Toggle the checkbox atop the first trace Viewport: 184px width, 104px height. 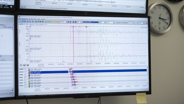coord(30,26)
